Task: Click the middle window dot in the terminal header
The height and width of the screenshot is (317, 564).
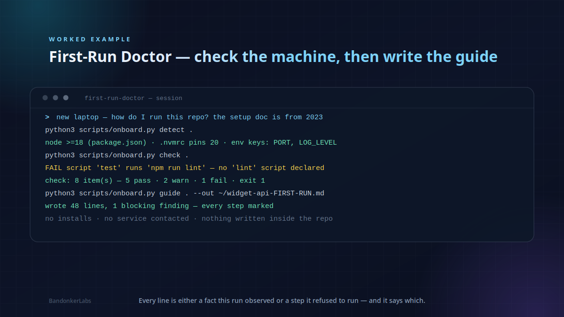Action: point(55,98)
